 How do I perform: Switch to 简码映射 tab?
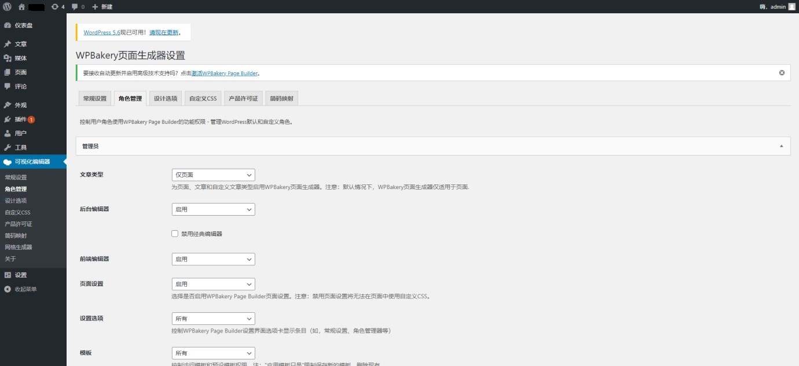point(281,98)
